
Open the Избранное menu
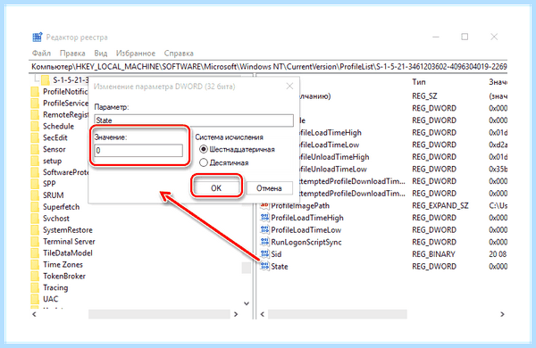[136, 54]
